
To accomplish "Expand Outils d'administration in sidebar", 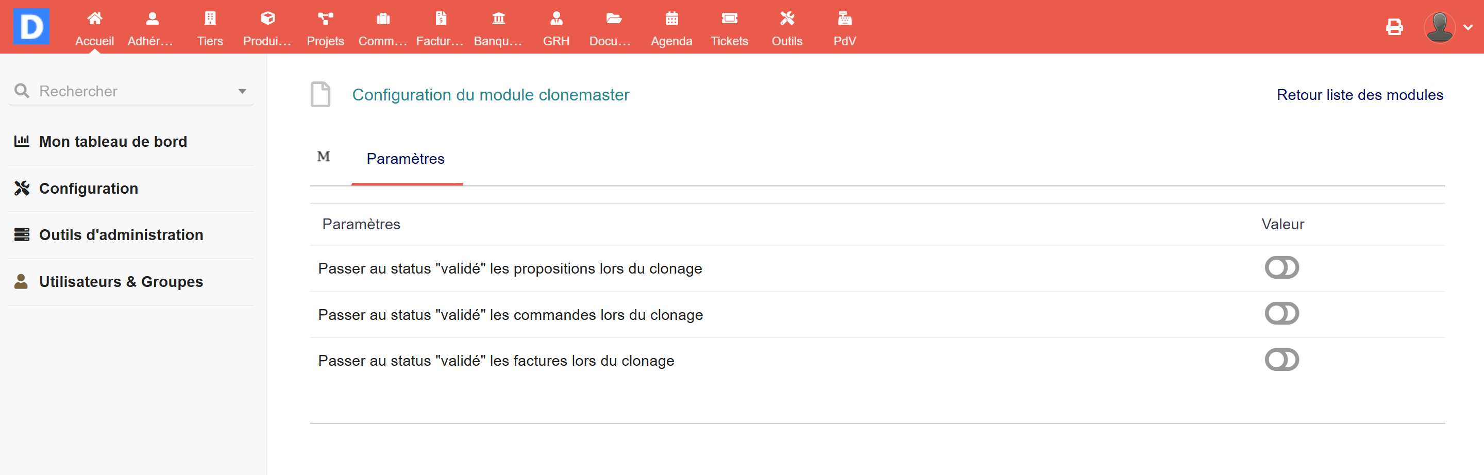I will 121,235.
